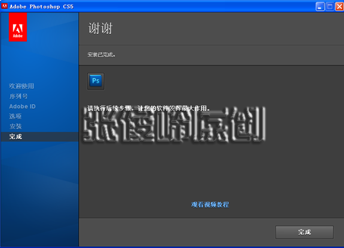Close the Photoshop CS5 installer window
This screenshot has width=344, height=248.
[339, 7]
